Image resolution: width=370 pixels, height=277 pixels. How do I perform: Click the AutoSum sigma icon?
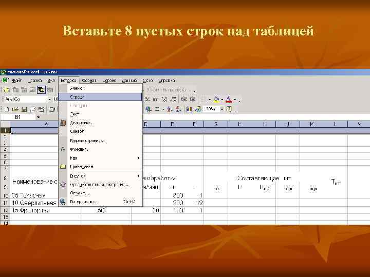pyautogui.click(x=157, y=109)
